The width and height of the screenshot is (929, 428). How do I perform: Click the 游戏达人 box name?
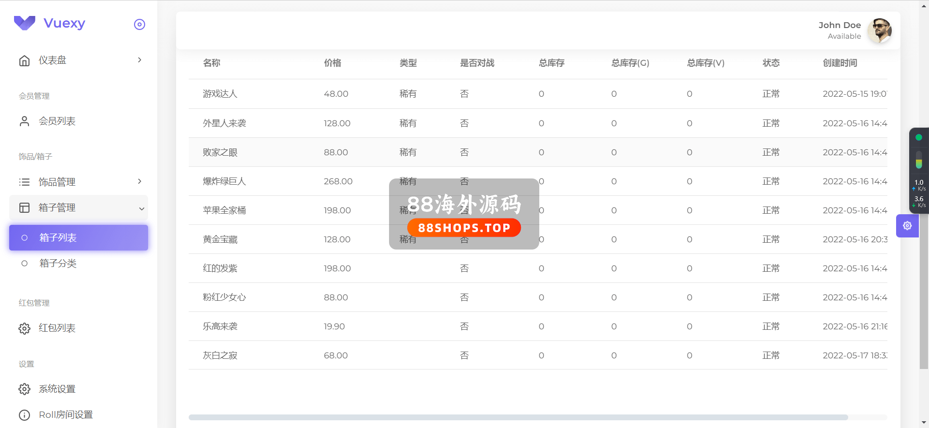click(x=220, y=94)
